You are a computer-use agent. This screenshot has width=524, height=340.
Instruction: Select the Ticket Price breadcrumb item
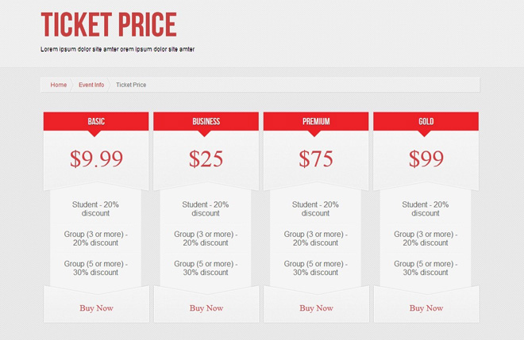131,85
